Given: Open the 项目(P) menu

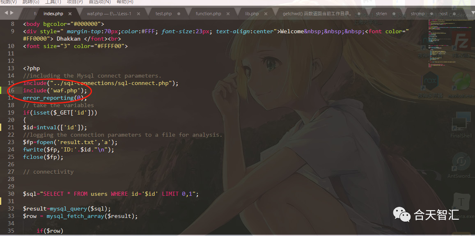Looking at the screenshot, I should pyautogui.click(x=75, y=2).
